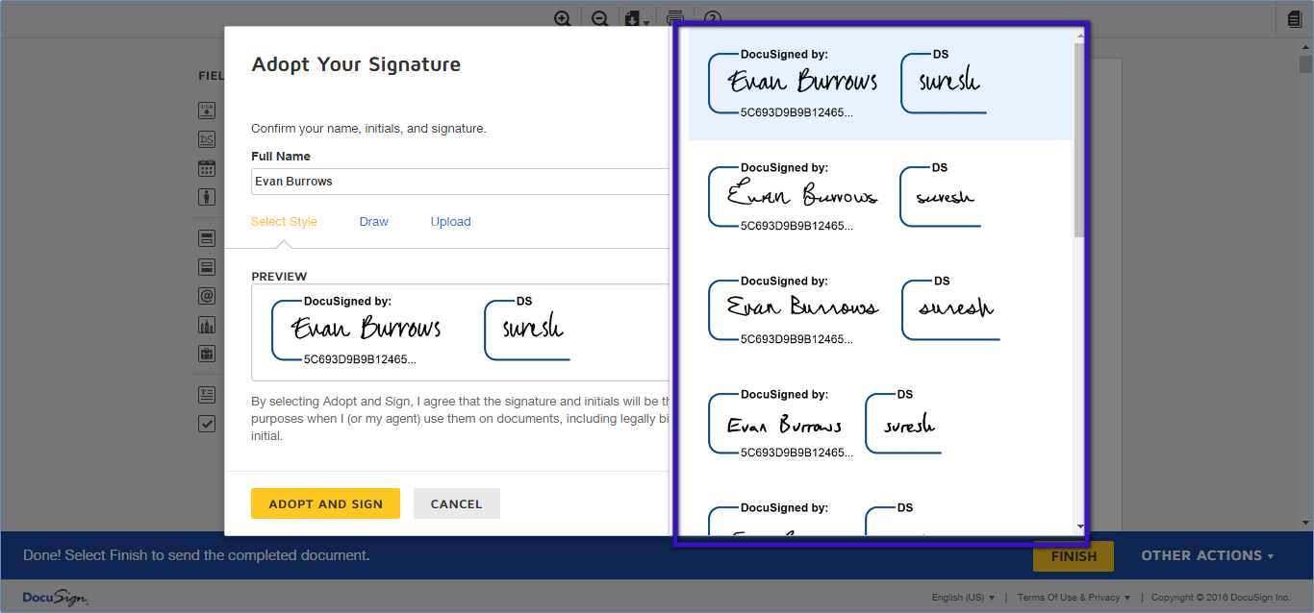This screenshot has width=1314, height=613.
Task: Select the Name person field icon
Action: pyautogui.click(x=207, y=197)
